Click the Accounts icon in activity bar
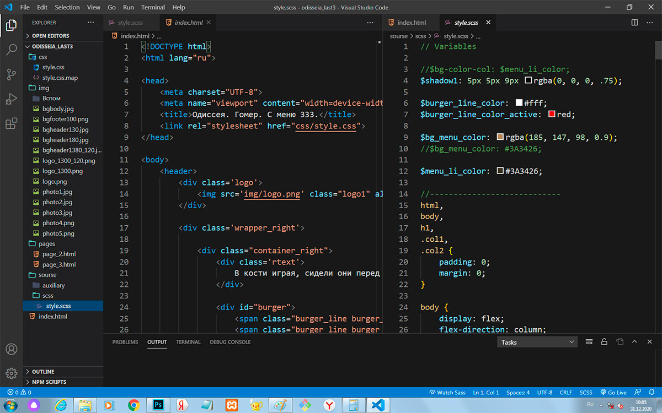 [11, 349]
